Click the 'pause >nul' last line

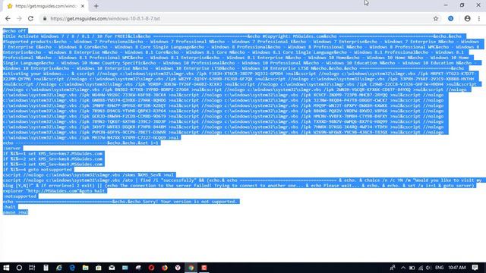15,212
